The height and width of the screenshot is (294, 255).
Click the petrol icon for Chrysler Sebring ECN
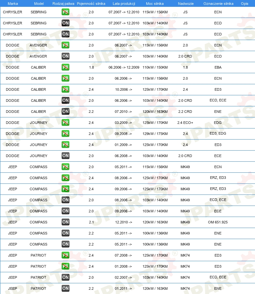[x=66, y=12]
